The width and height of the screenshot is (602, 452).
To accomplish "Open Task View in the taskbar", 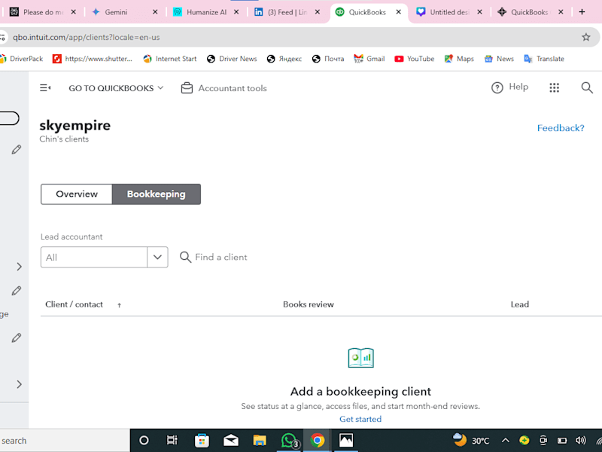I will pyautogui.click(x=172, y=440).
